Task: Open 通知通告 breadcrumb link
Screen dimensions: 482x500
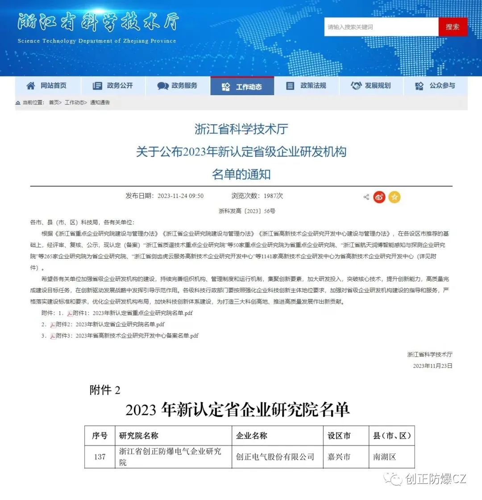Action: 100,103
